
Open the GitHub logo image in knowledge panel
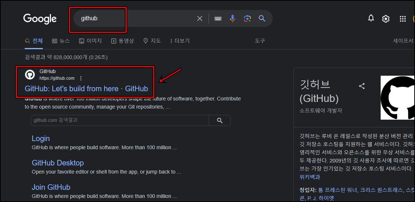coord(398,98)
